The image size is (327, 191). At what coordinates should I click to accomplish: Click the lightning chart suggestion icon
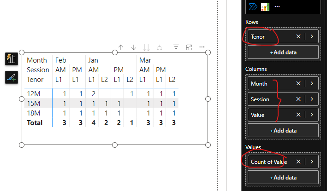pos(12,58)
